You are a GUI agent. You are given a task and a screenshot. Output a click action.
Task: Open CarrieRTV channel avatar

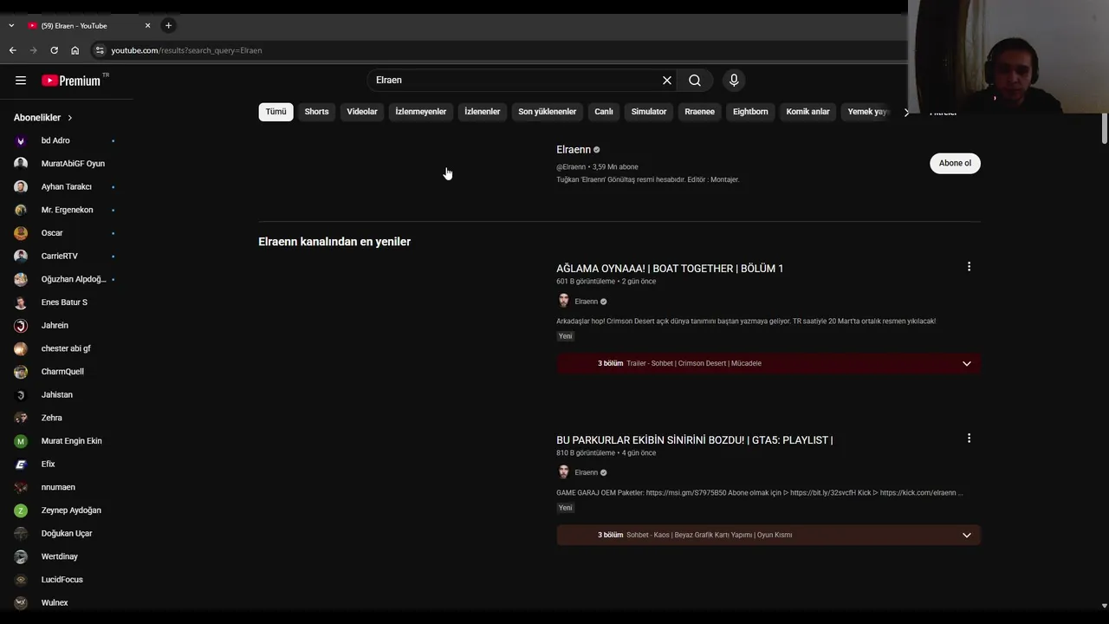tap(21, 256)
